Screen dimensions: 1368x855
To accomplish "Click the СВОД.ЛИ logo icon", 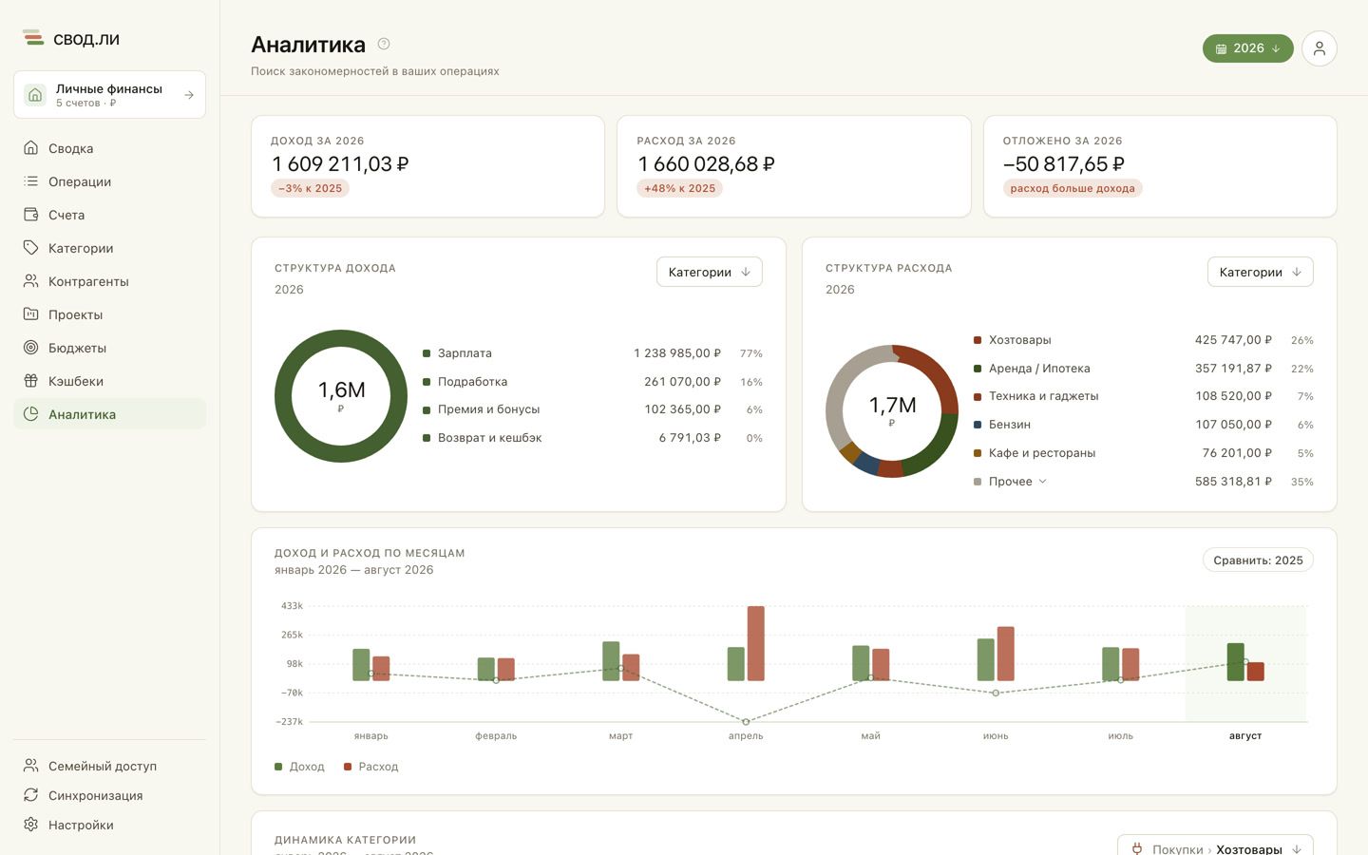I will point(33,38).
